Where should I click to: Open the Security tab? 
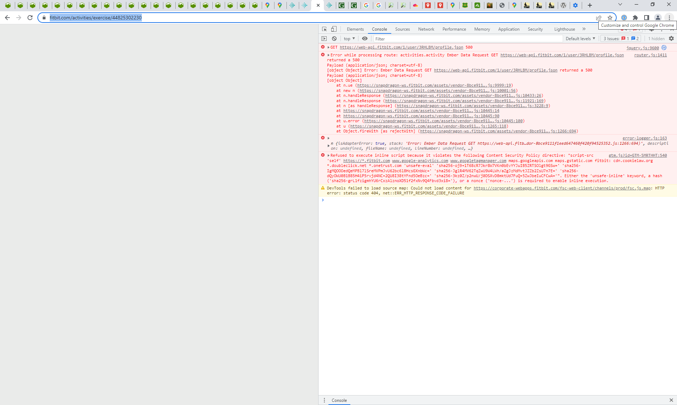click(535, 29)
